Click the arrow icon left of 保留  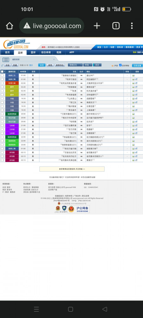point(2,65)
